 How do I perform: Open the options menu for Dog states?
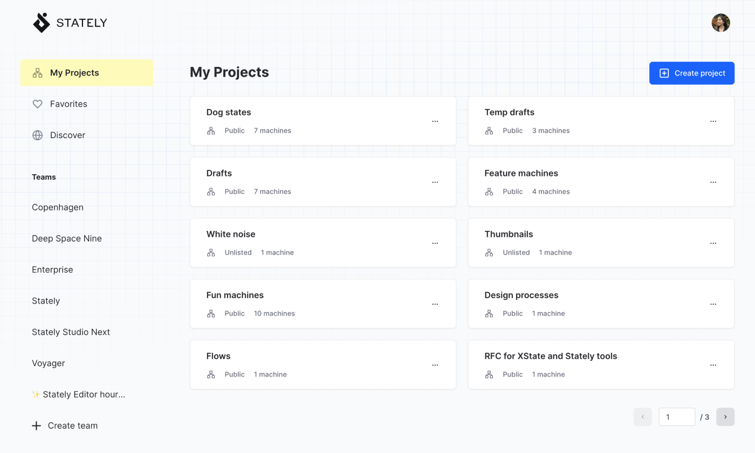point(435,121)
